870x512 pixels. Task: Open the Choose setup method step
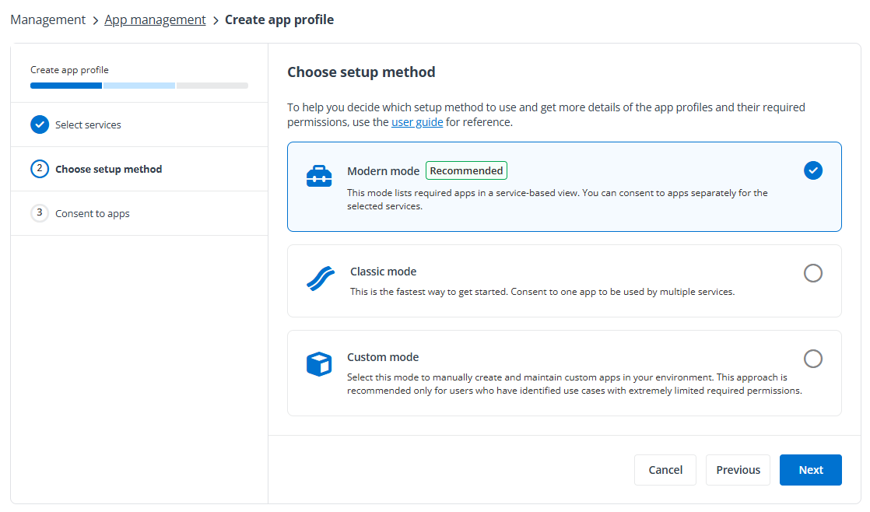pos(109,169)
